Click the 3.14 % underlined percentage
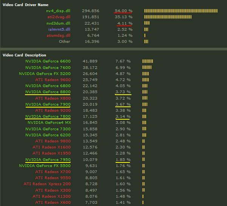This screenshot has width=227, height=206. (x=123, y=117)
